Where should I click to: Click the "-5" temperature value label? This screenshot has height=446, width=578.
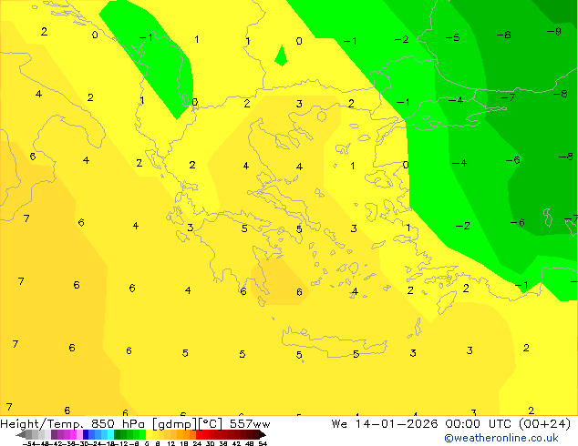[x=452, y=38]
